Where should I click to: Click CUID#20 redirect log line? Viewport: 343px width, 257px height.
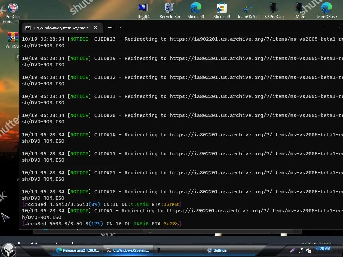pos(183,119)
